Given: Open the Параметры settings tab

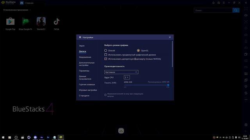Looking at the screenshot, I should click(84, 71).
